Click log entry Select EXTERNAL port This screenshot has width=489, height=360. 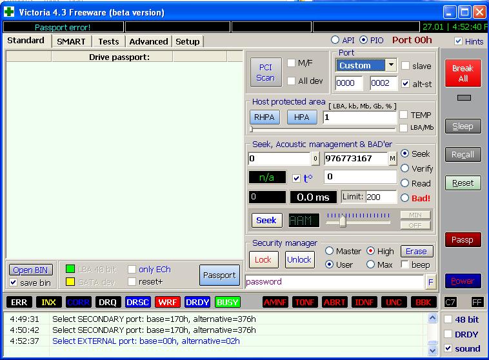146,341
